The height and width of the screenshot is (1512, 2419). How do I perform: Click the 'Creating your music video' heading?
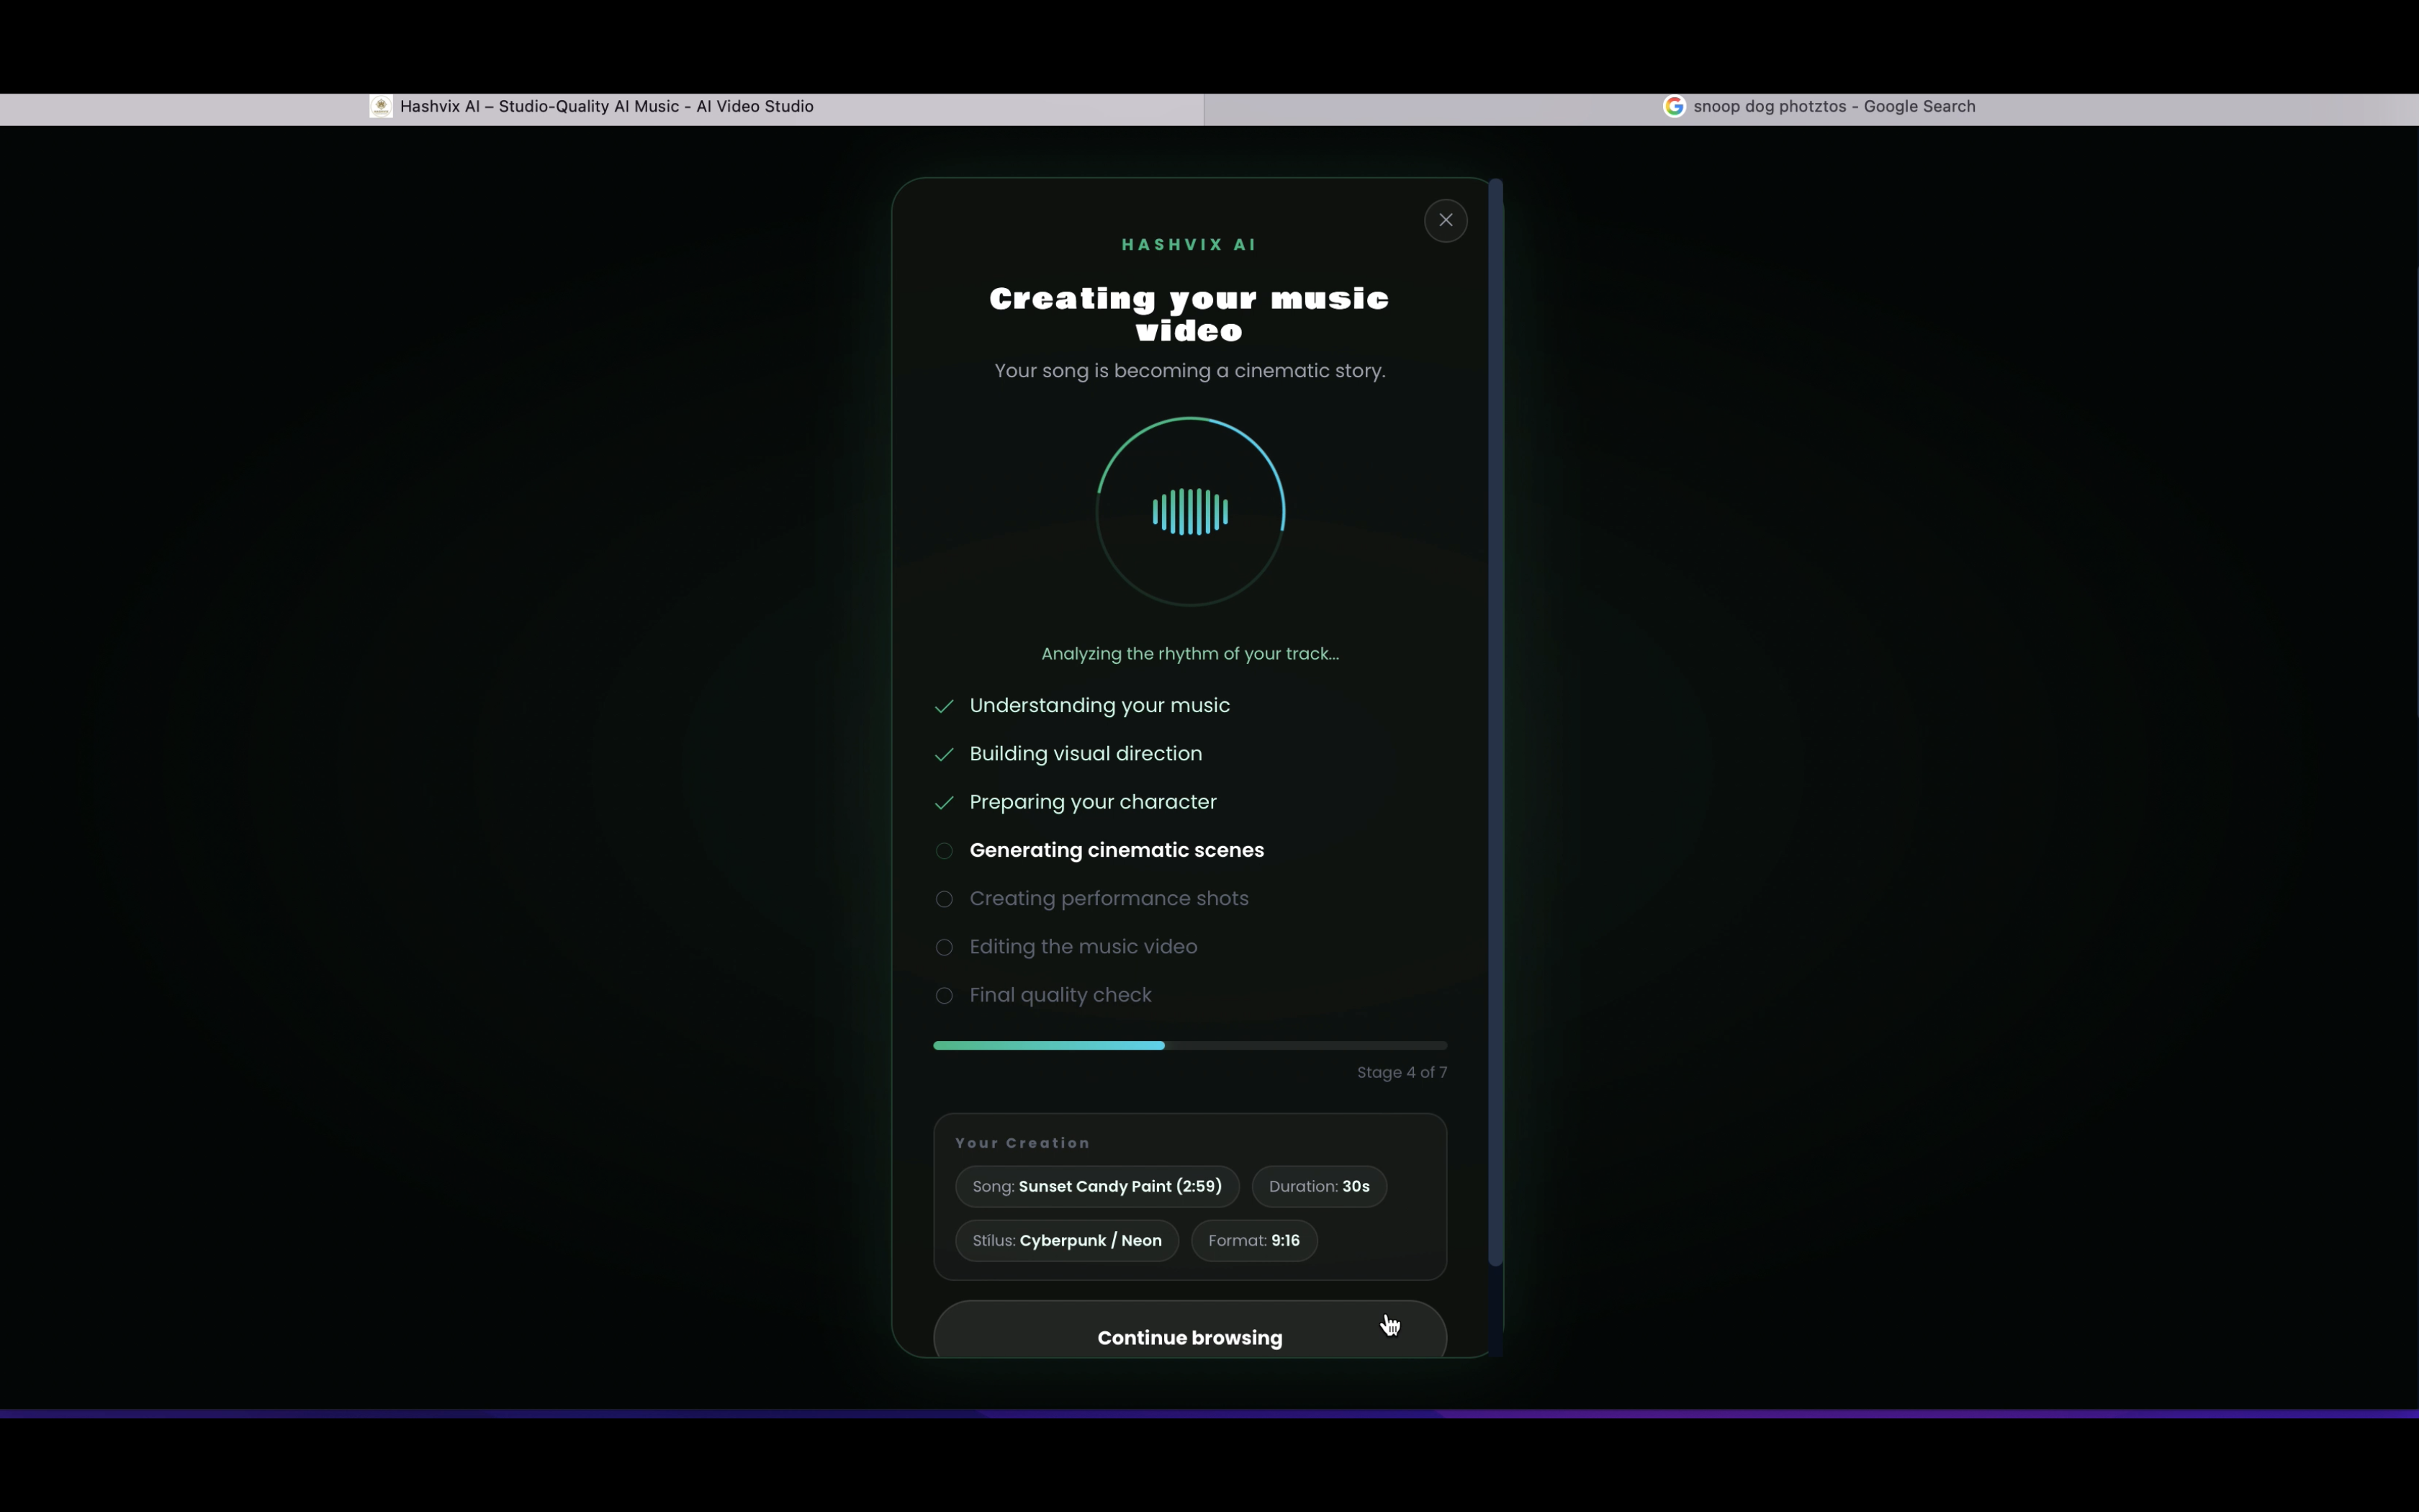tap(1189, 314)
